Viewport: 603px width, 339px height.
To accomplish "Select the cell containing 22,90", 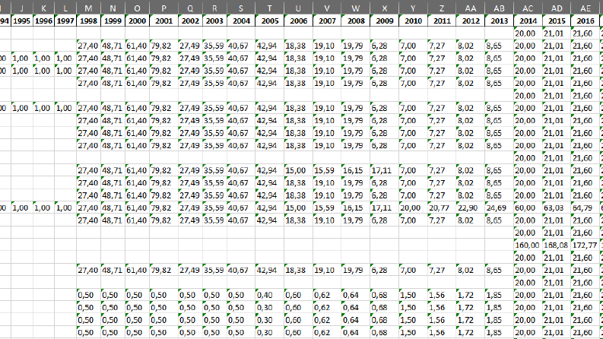I will point(471,208).
